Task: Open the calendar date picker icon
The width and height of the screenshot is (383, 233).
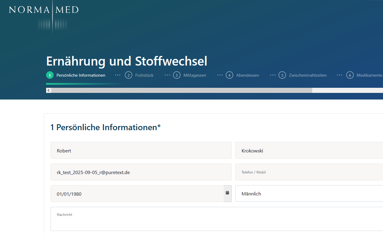Action: point(228,193)
